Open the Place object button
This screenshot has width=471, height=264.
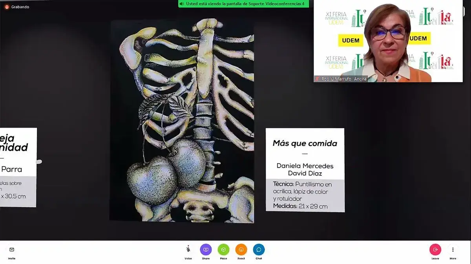coord(223,250)
